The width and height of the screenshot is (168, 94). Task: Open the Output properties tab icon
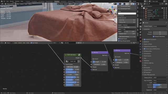tap(140, 29)
